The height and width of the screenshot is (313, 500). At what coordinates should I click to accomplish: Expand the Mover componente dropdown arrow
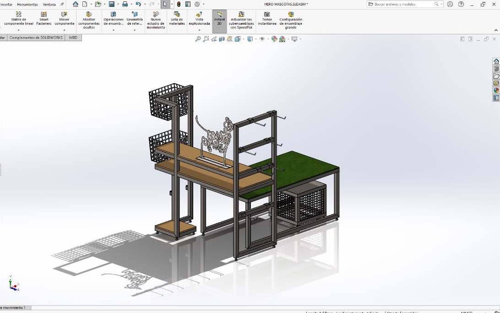pos(64,30)
